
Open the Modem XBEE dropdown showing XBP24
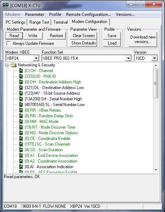(x=36, y=58)
